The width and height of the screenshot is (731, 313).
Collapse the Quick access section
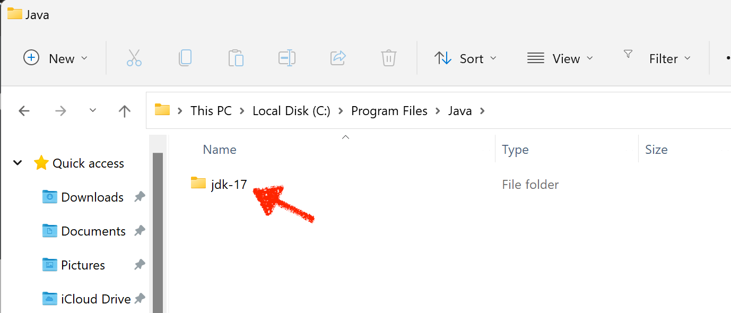tap(18, 163)
